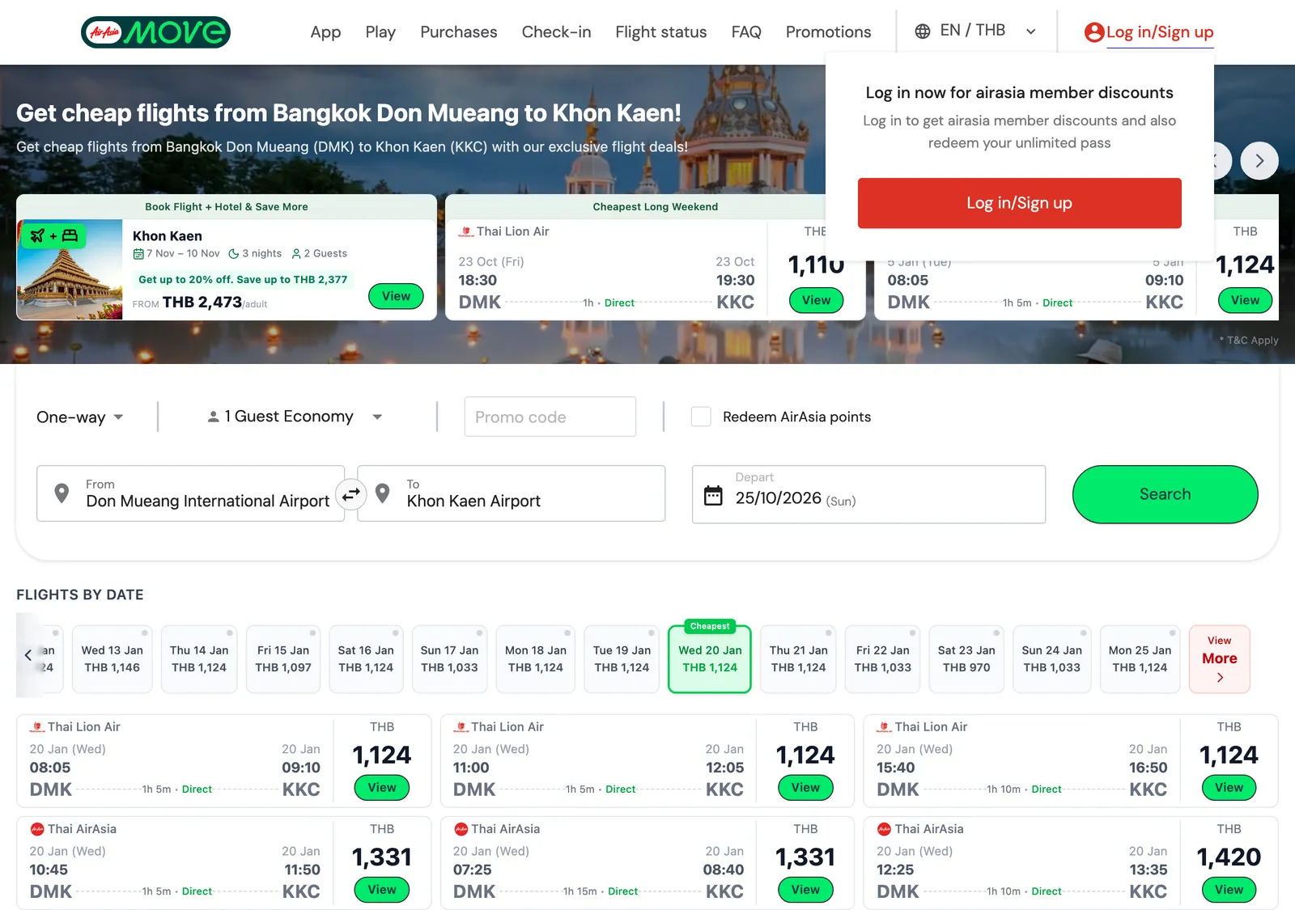View the 12:25 Thai AirAsia THB 1,420 flight
The image size is (1295, 910).
tap(1229, 890)
